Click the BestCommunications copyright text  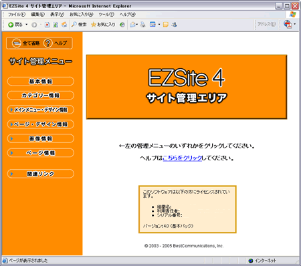click(x=184, y=246)
